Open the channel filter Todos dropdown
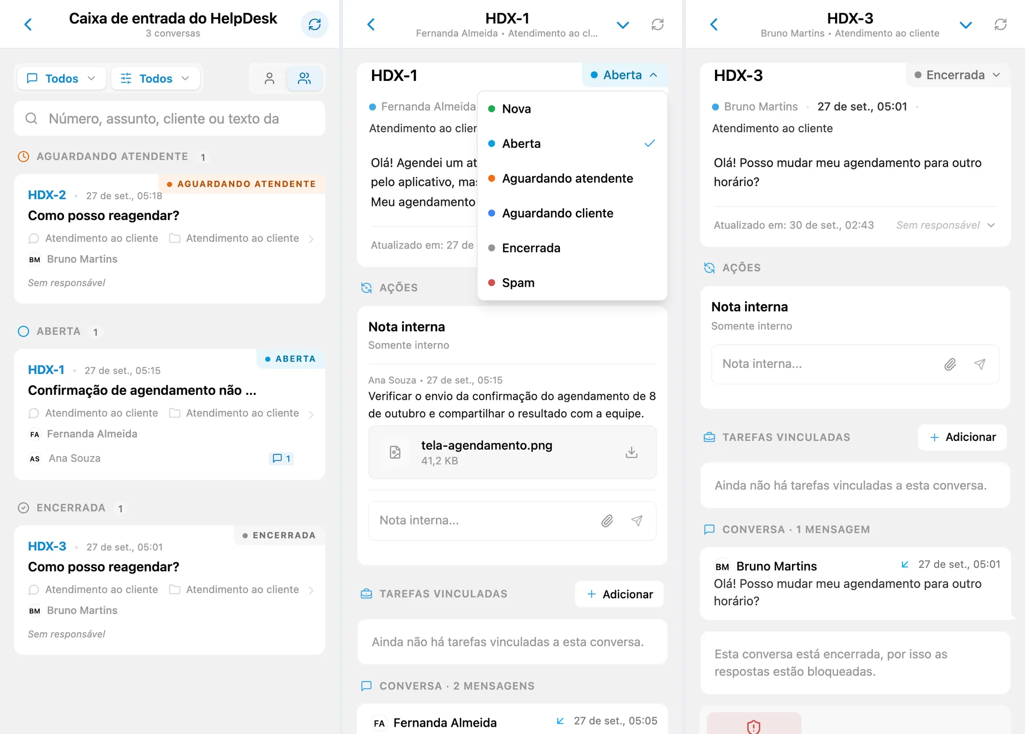This screenshot has width=1025, height=734. [x=61, y=78]
